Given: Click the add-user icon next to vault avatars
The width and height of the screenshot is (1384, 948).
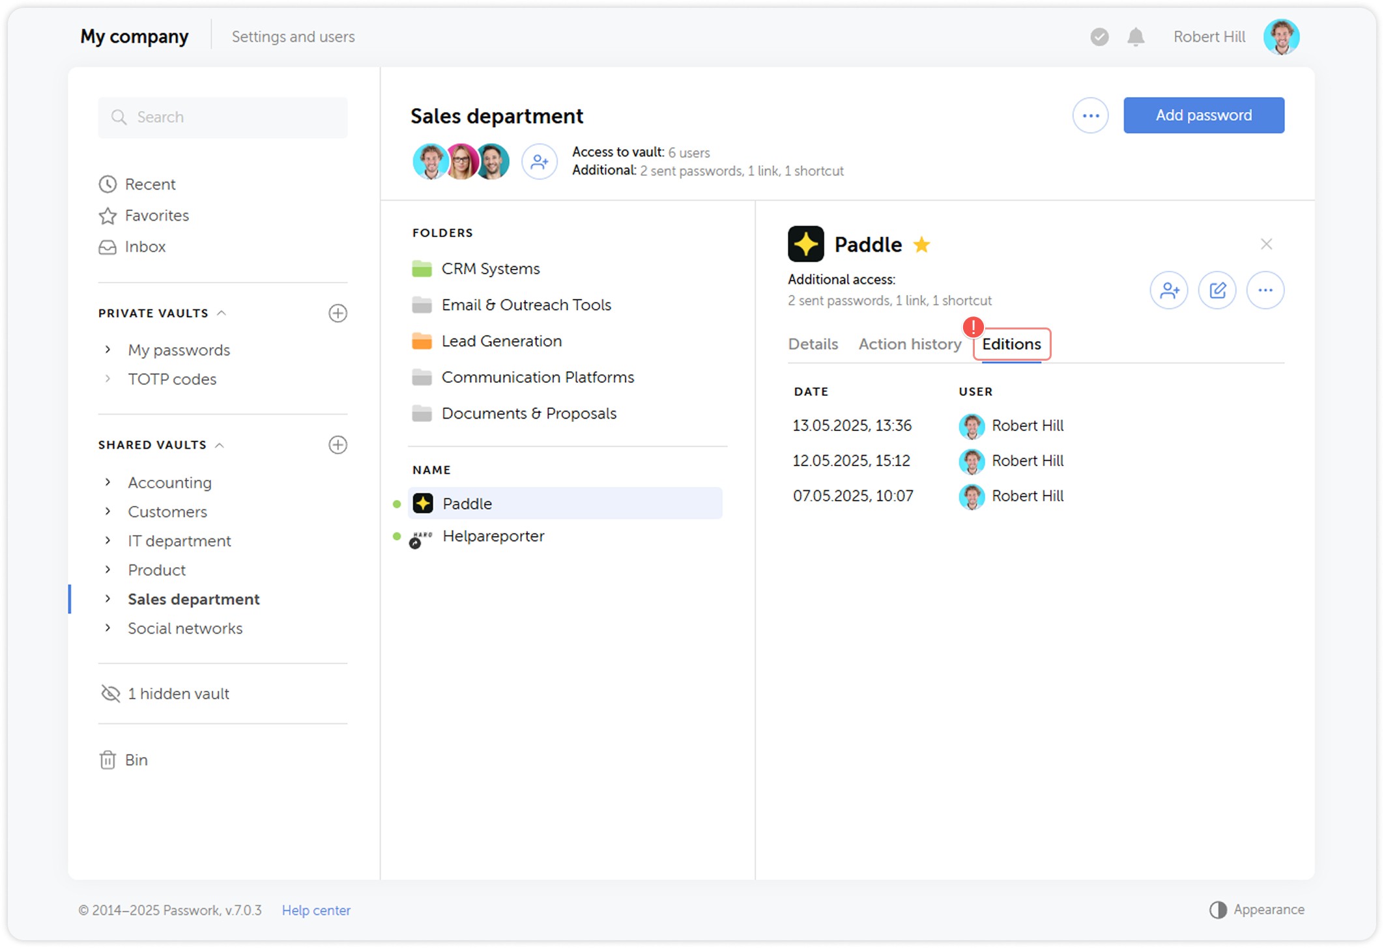Looking at the screenshot, I should [540, 161].
